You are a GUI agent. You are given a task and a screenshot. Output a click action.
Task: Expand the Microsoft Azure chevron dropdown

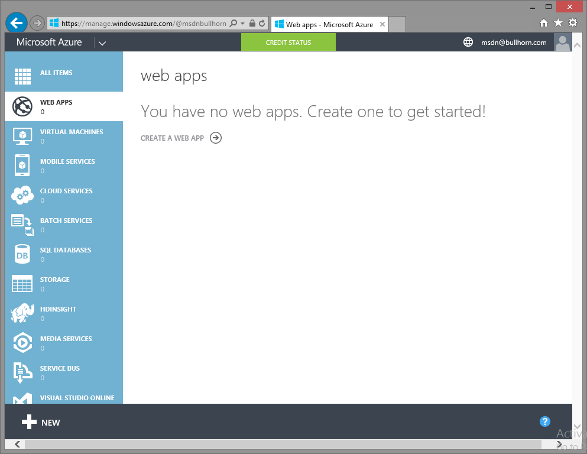point(102,43)
